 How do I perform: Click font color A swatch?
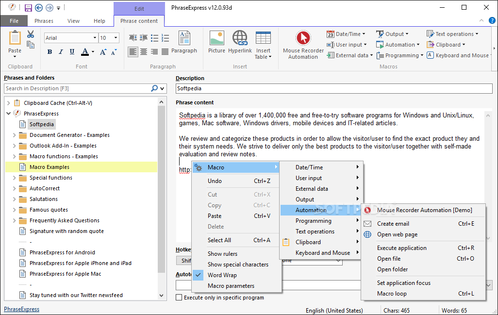coord(85,52)
